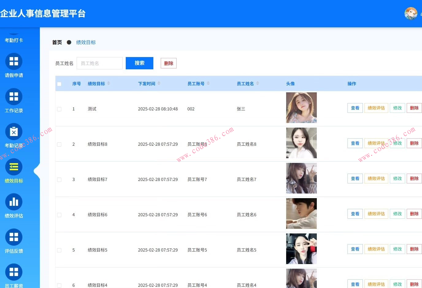Check the select-all checkbox in table header
The height and width of the screenshot is (288, 422).
[59, 83]
